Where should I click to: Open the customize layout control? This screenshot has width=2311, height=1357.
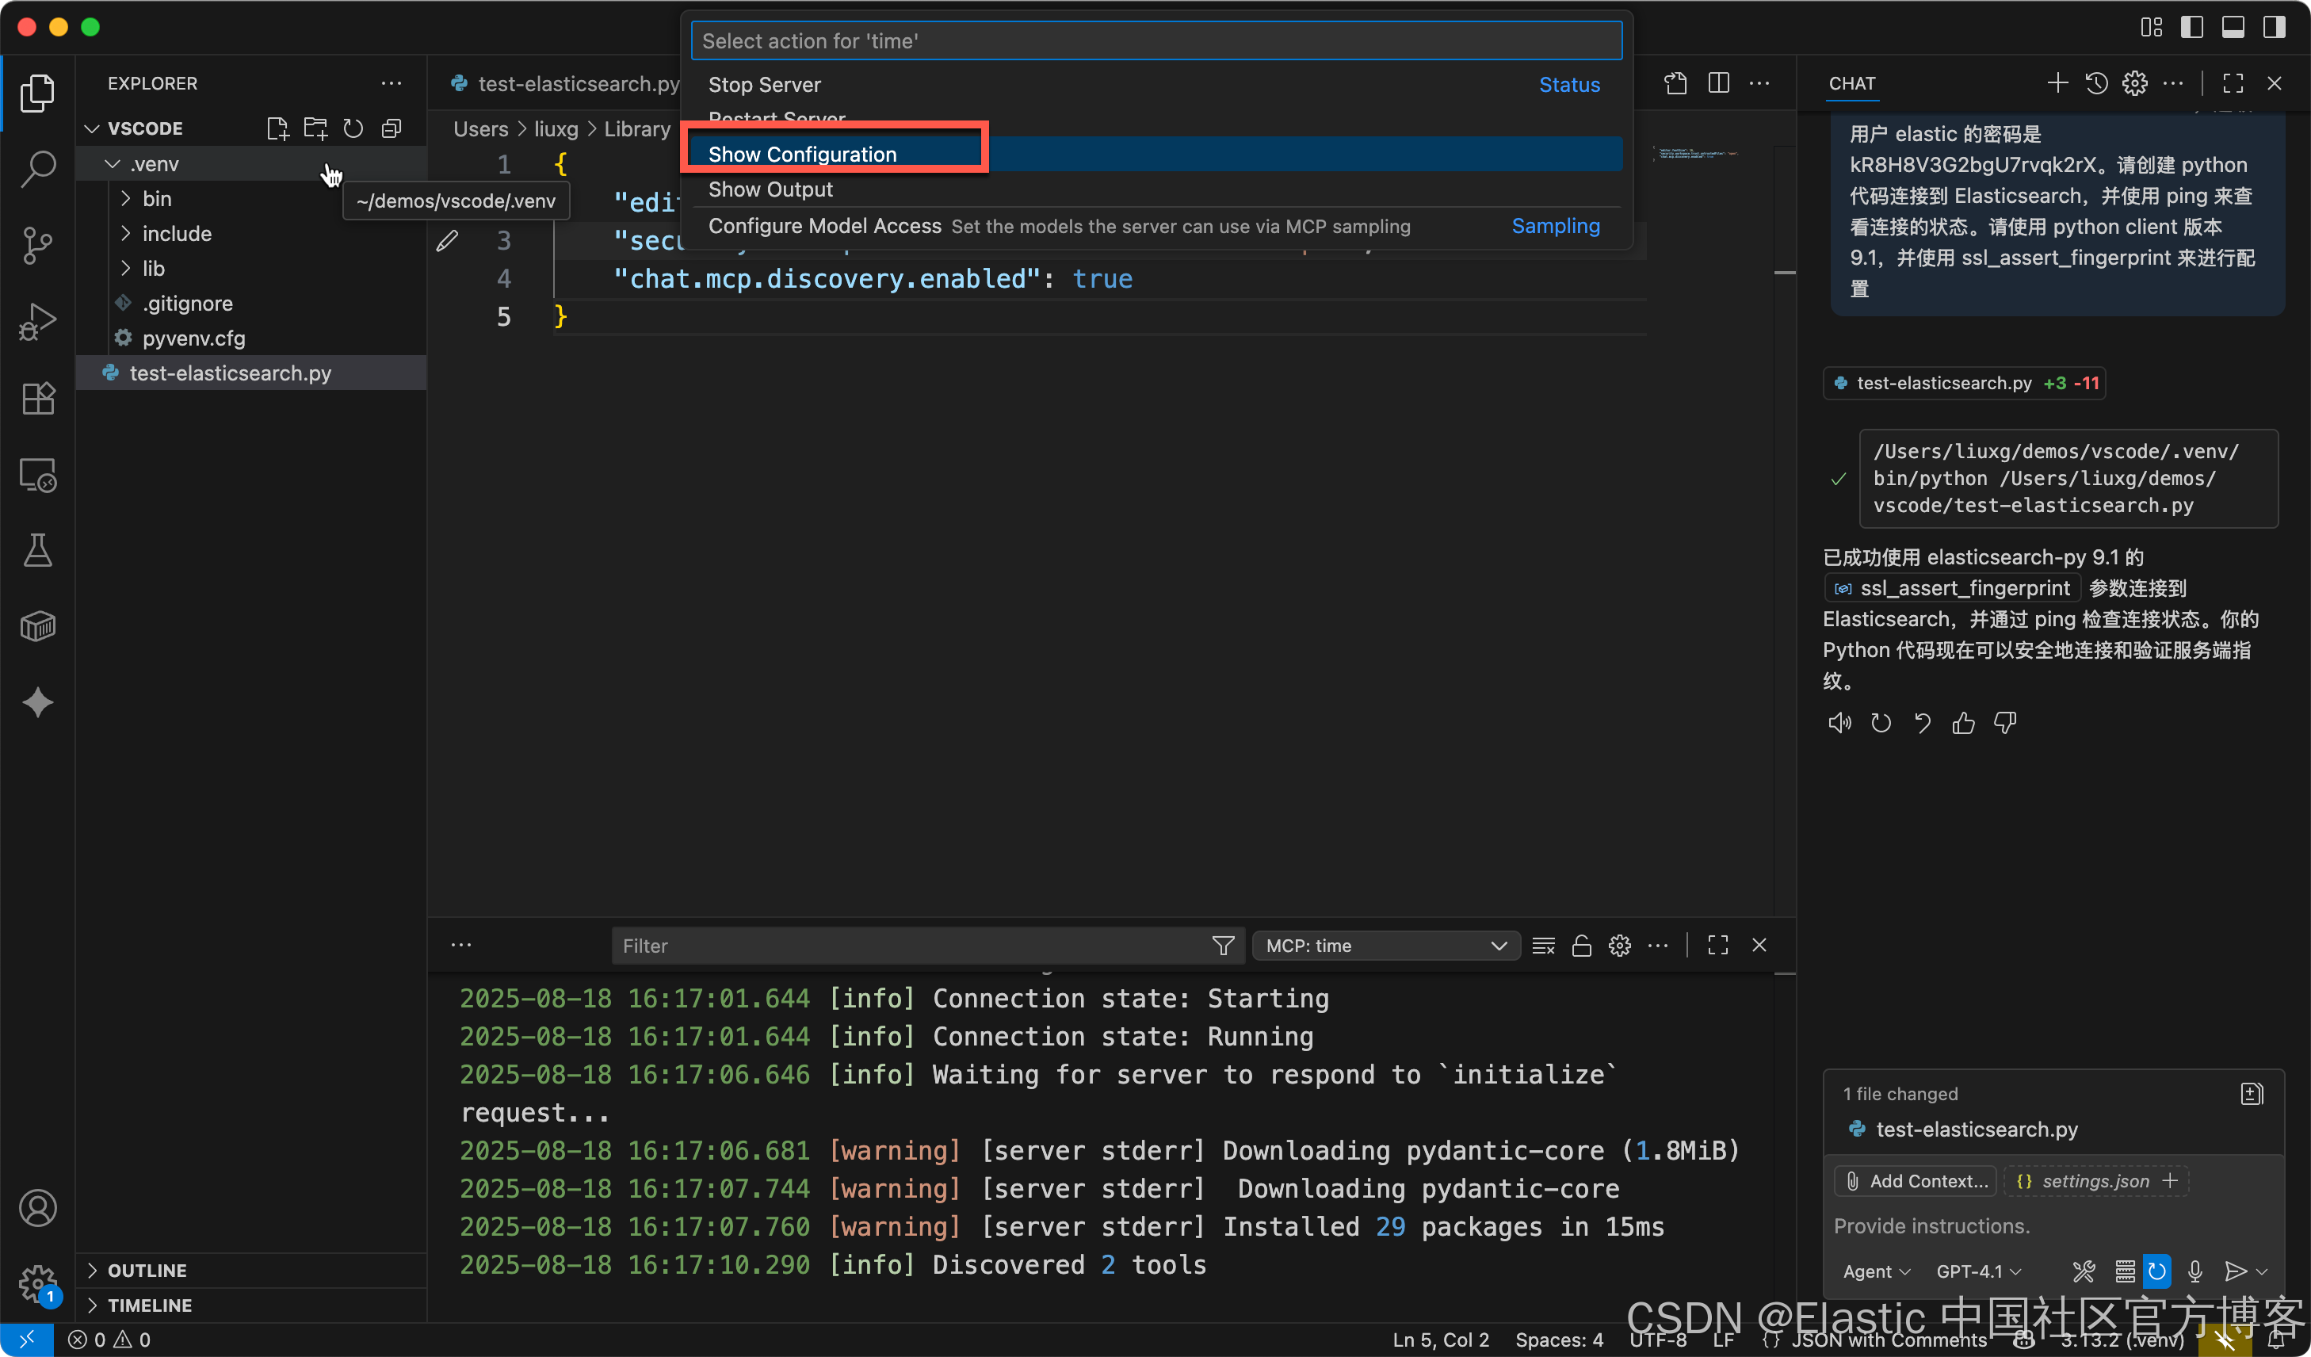pyautogui.click(x=2152, y=27)
